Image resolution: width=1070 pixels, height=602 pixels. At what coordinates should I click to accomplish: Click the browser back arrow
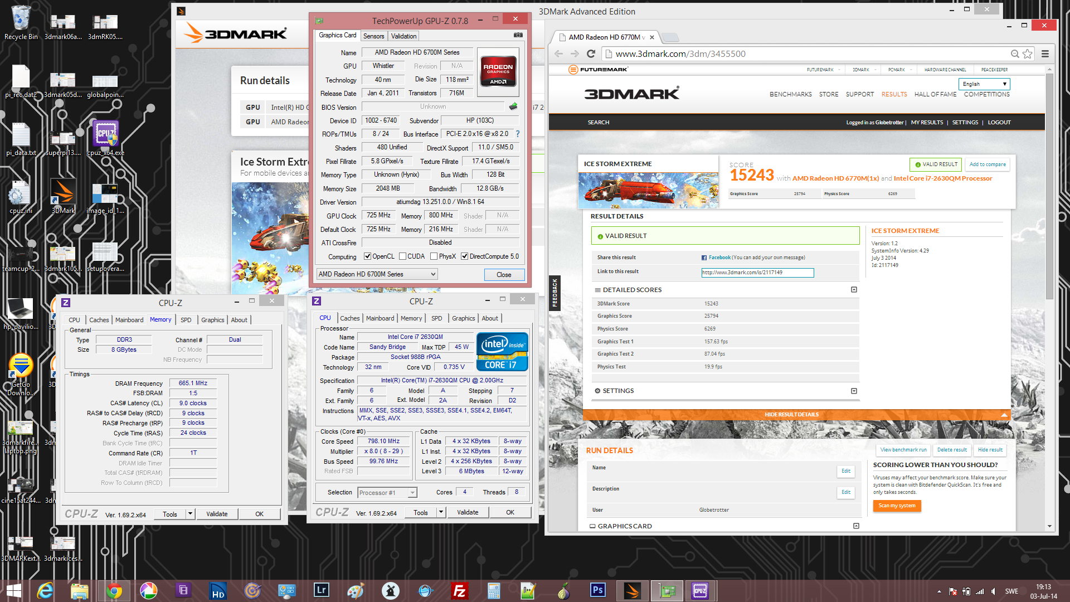559,54
